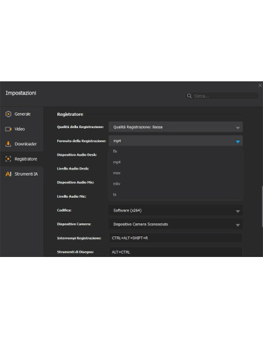Click the Codifica label
Image resolution: width=263 pixels, height=339 pixels.
click(x=64, y=210)
